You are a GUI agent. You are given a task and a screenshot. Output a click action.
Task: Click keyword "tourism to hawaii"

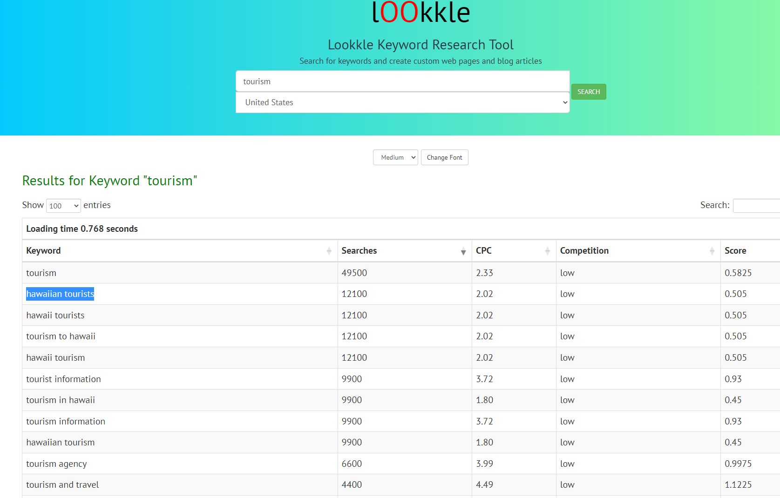(x=61, y=336)
